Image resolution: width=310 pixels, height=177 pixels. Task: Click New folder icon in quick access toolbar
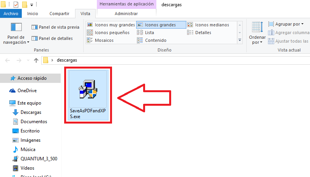point(25,4)
